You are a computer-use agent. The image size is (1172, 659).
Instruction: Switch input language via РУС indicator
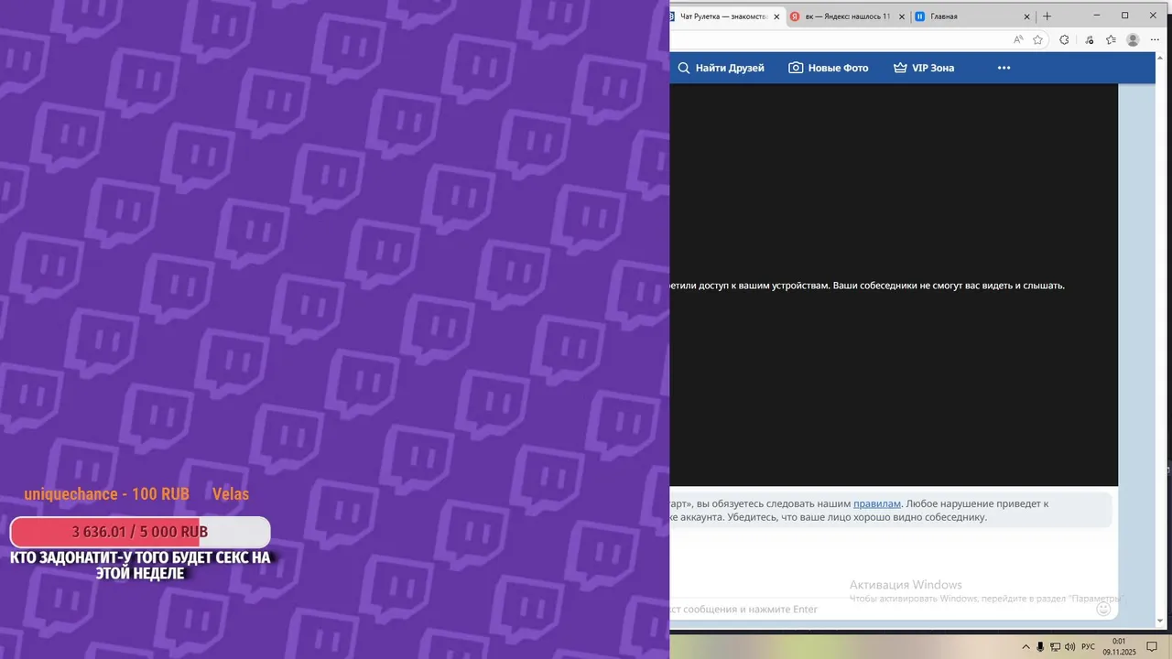coord(1089,647)
